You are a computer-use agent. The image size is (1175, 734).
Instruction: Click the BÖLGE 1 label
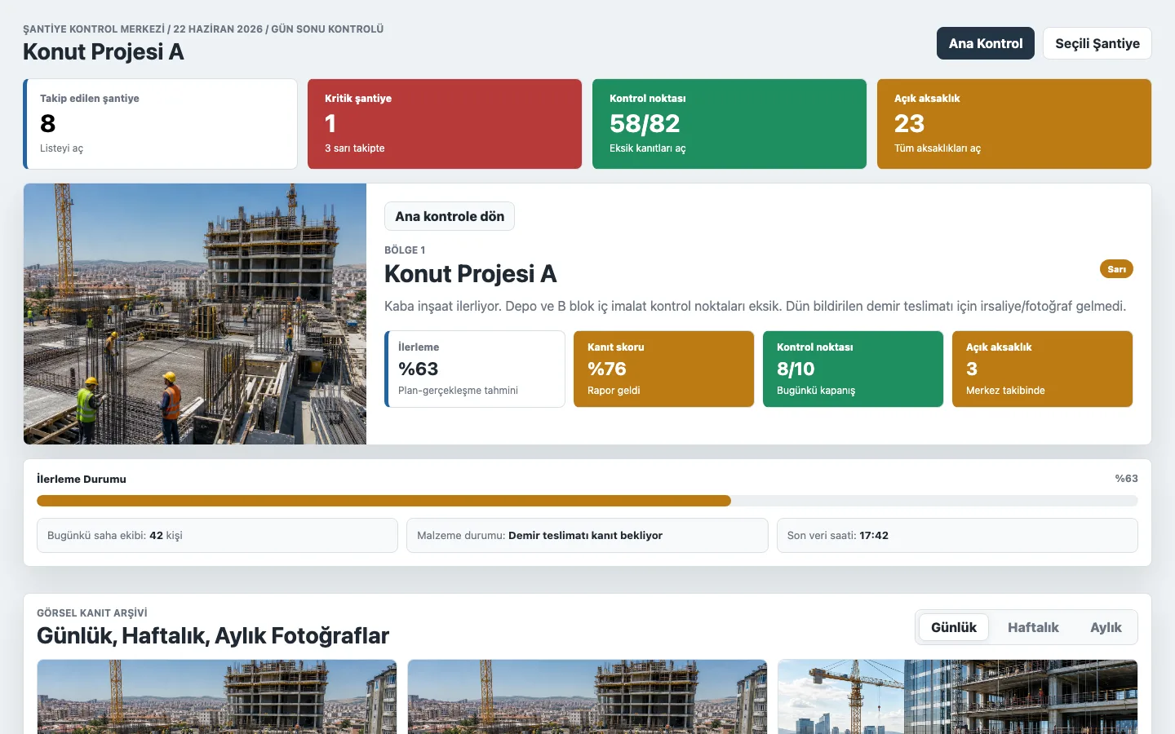pyautogui.click(x=405, y=250)
